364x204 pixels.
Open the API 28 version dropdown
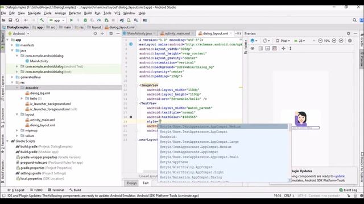(x=300, y=41)
